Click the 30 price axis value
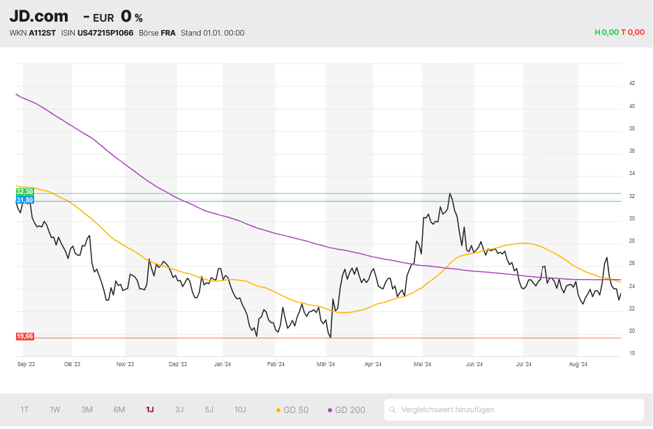The height and width of the screenshot is (429, 653). 632,218
